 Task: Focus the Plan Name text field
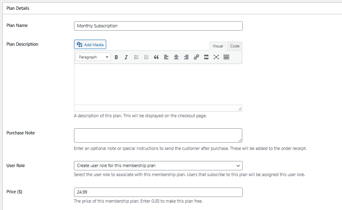click(x=158, y=26)
